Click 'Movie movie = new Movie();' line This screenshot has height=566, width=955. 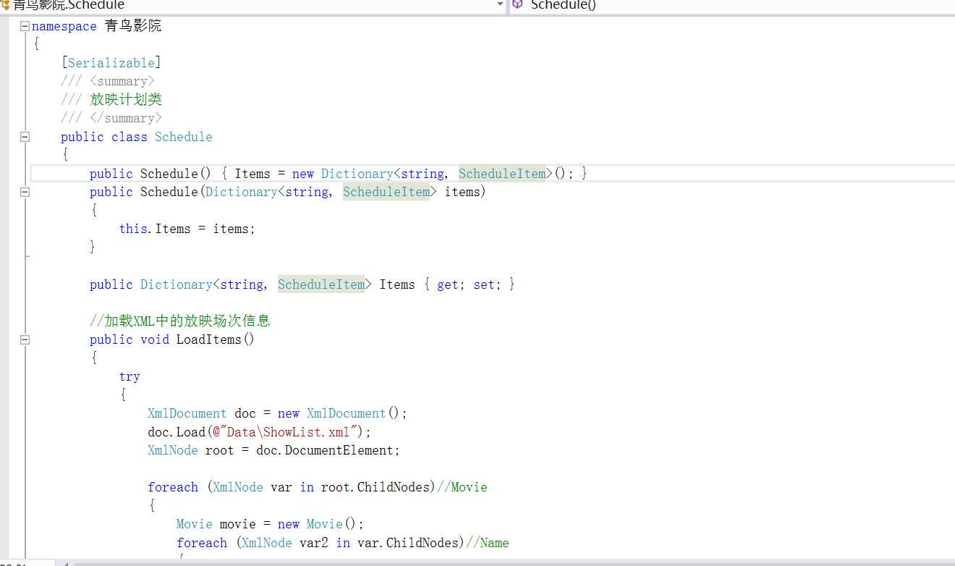271,524
